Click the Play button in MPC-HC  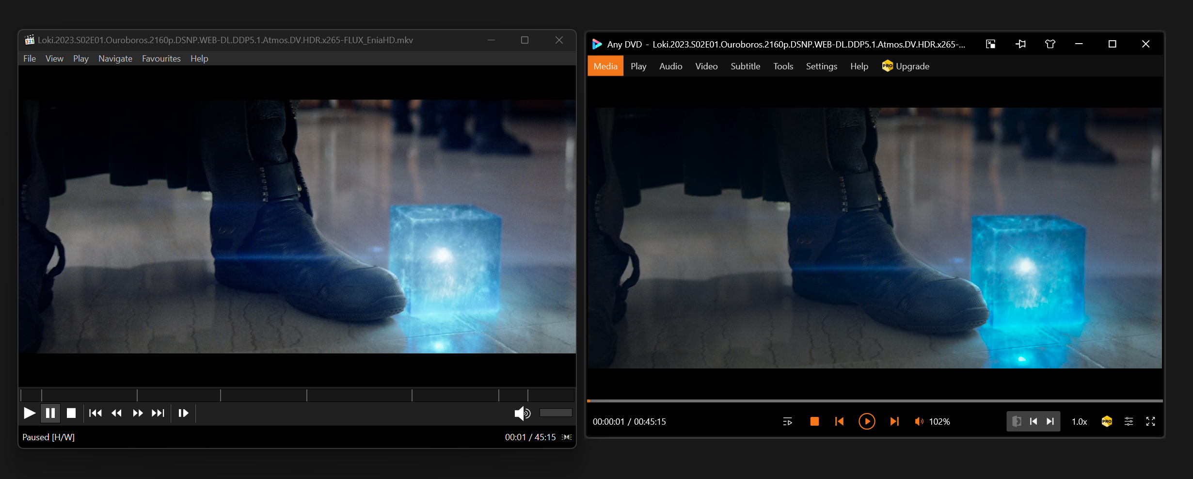30,413
